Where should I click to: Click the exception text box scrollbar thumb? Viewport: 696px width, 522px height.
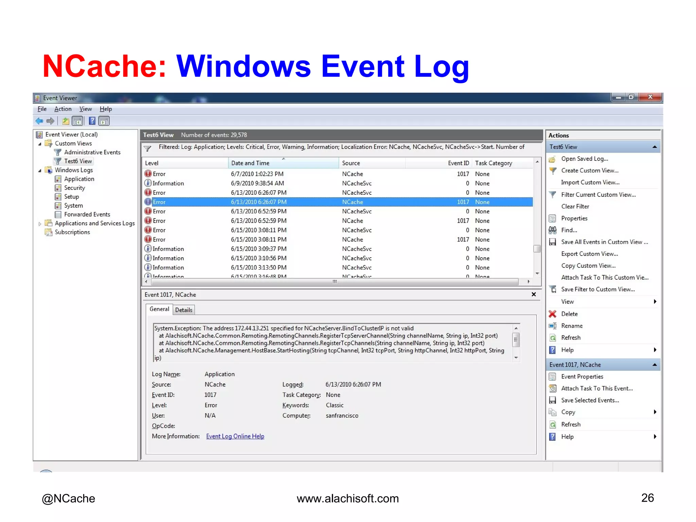[x=516, y=340]
